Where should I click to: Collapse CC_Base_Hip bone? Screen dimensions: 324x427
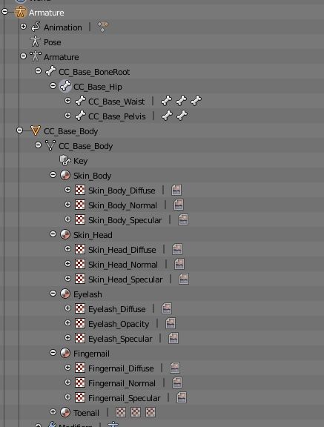pos(53,86)
